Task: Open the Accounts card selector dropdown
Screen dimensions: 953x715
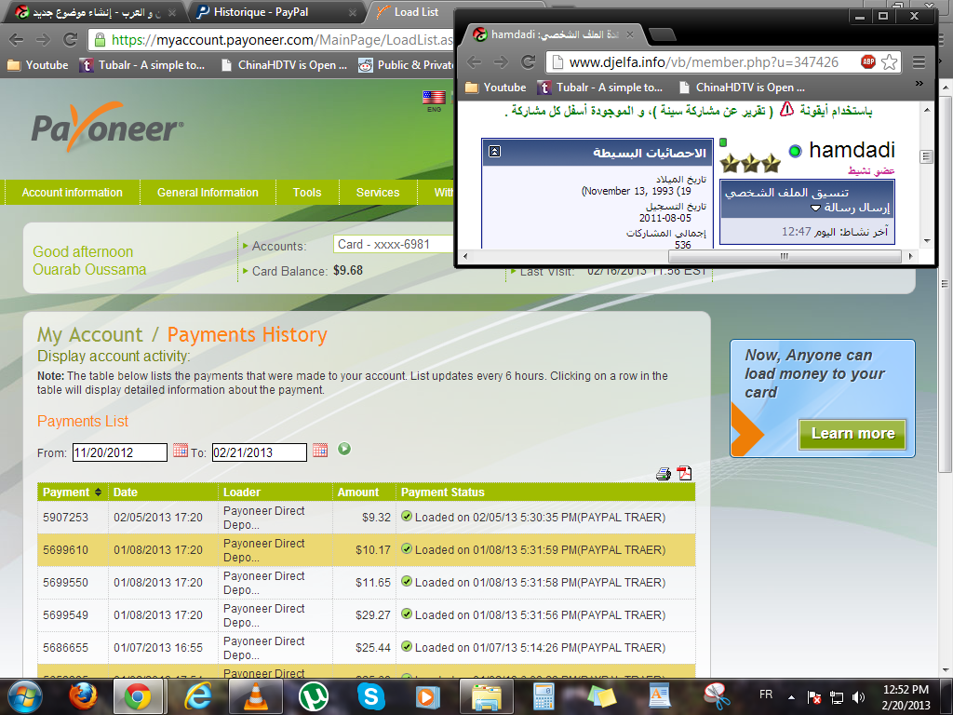Action: (x=394, y=245)
